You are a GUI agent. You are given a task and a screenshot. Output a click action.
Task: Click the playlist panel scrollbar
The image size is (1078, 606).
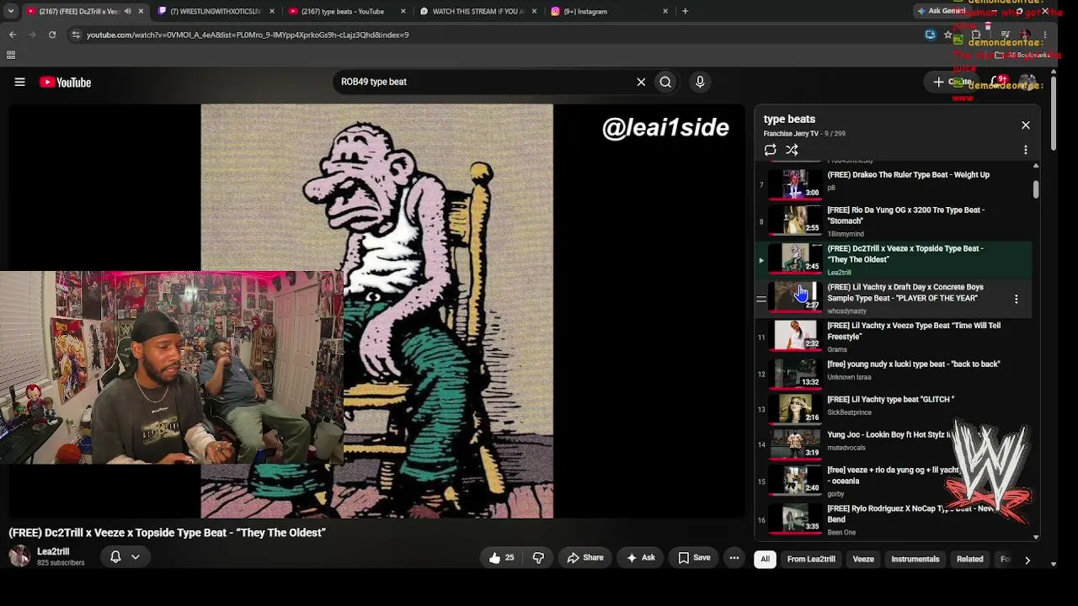tap(1036, 189)
